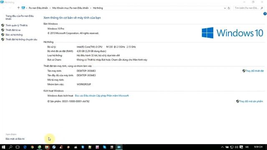Select the Windows 10 Pro edition text
The width and height of the screenshot is (267, 150).
[55, 29]
